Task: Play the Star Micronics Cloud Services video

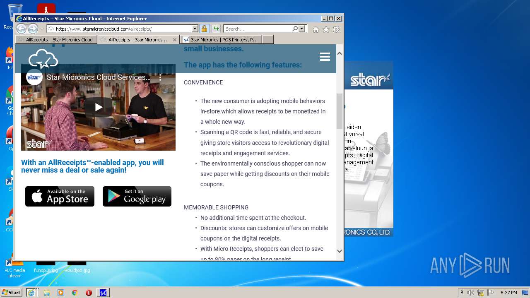Action: (x=99, y=107)
